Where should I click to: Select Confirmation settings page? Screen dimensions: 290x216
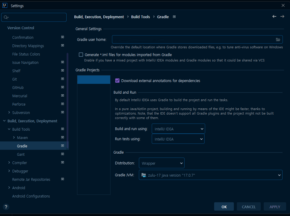23,37
